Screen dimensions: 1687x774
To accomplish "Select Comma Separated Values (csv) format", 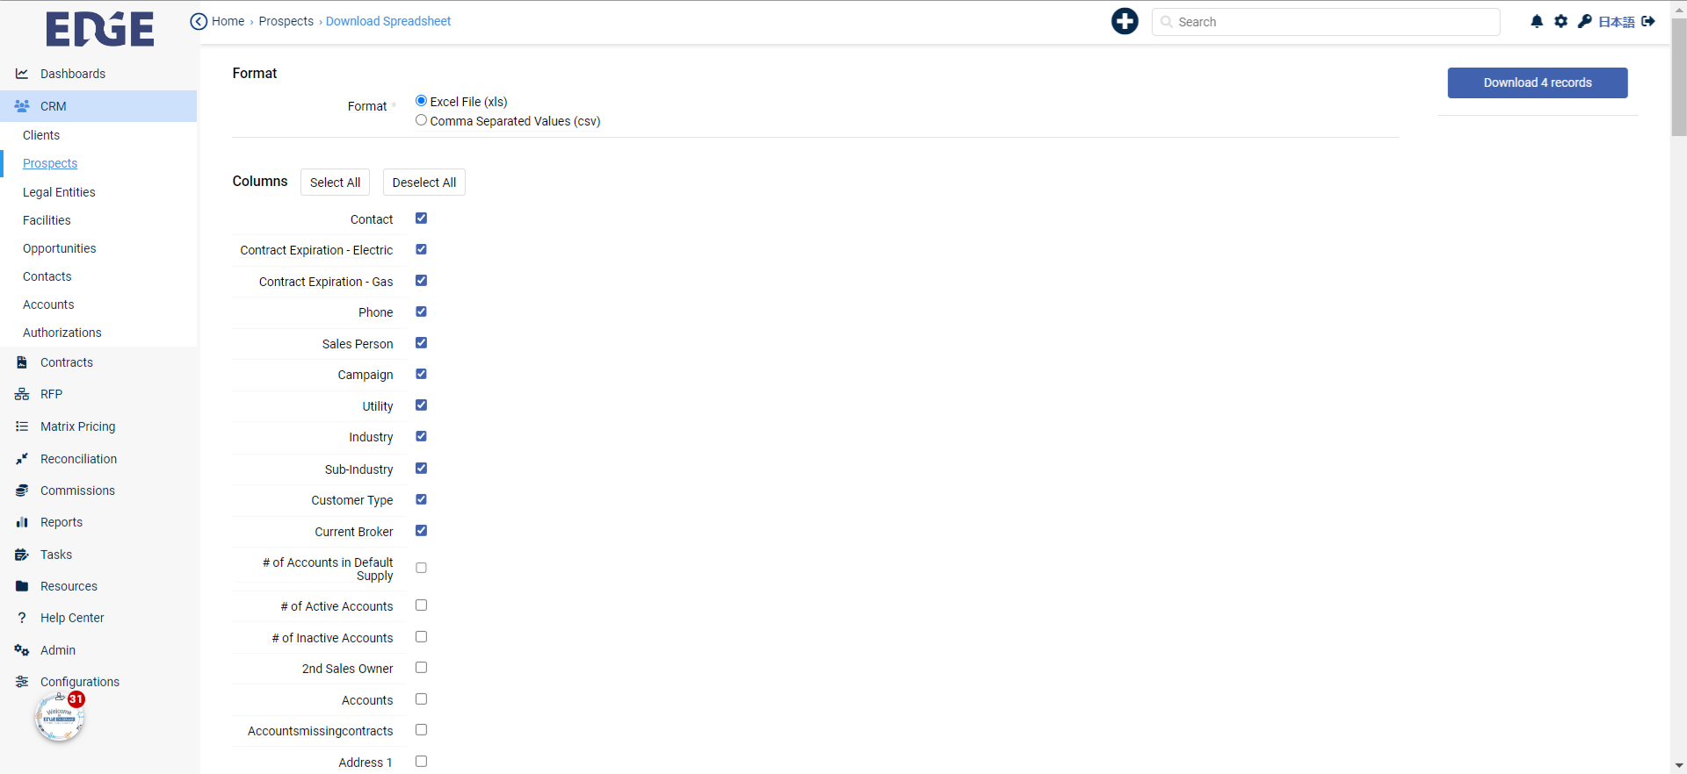I will tap(421, 120).
